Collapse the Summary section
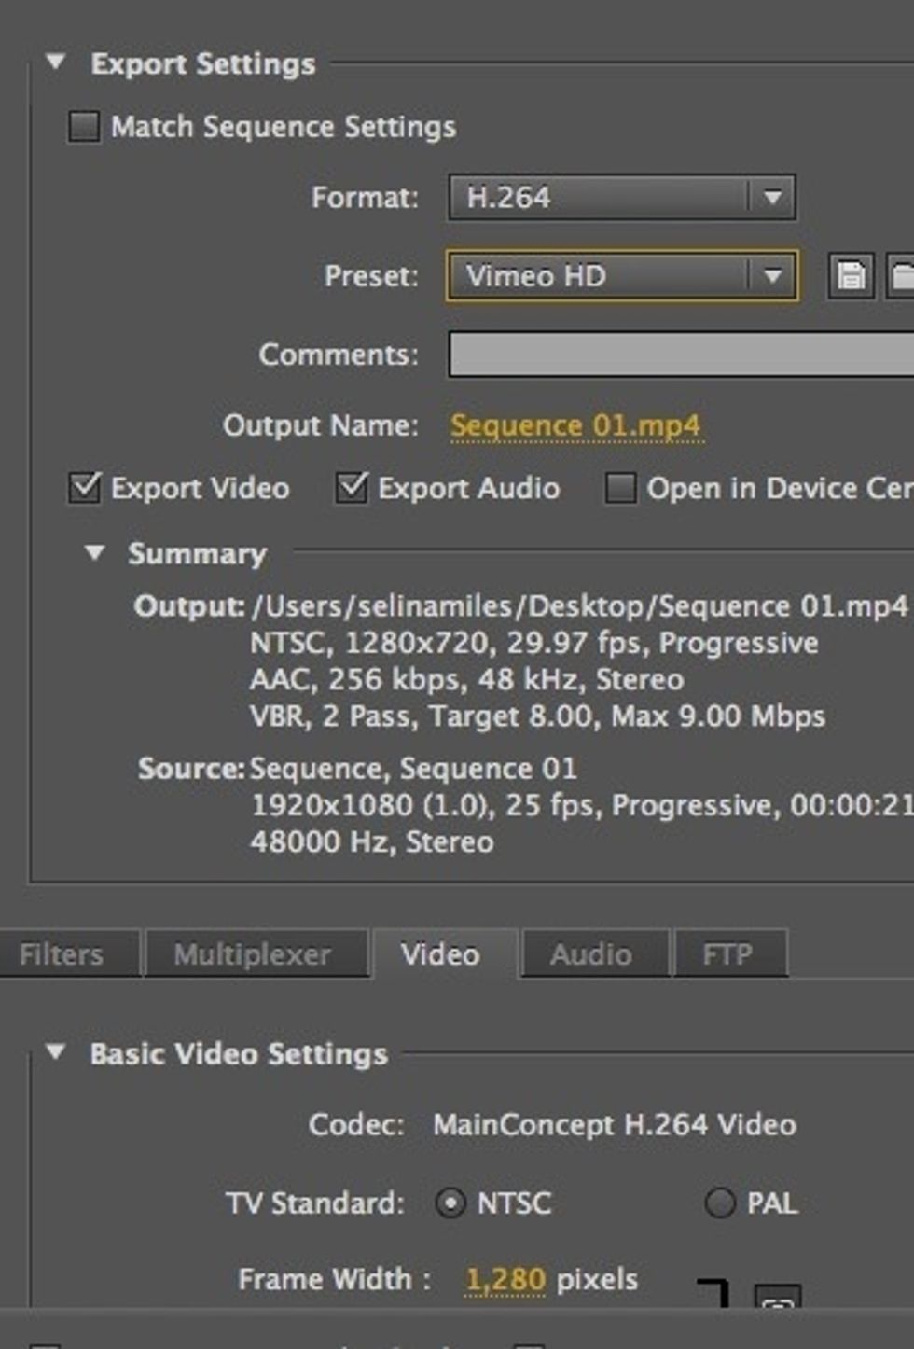 point(97,553)
